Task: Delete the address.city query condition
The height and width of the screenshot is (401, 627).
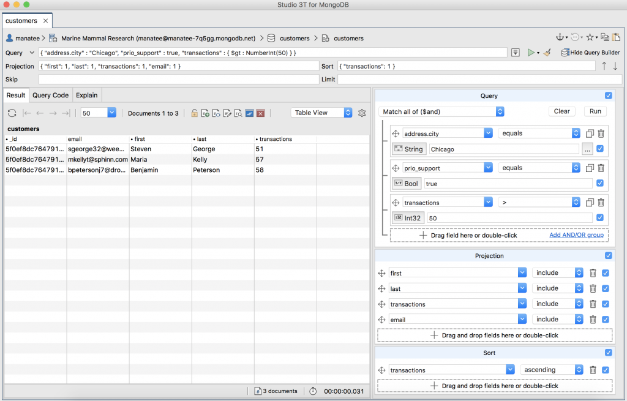Action: point(601,133)
